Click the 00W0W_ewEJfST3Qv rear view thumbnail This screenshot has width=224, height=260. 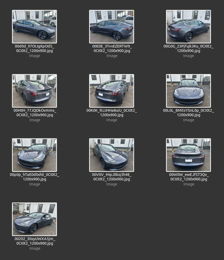pos(188,155)
